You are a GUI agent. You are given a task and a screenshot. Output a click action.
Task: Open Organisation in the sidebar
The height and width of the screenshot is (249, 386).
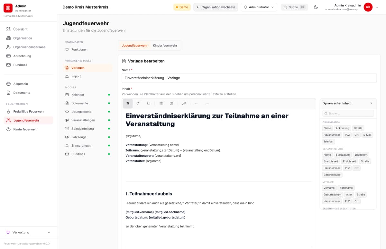pyautogui.click(x=28, y=38)
